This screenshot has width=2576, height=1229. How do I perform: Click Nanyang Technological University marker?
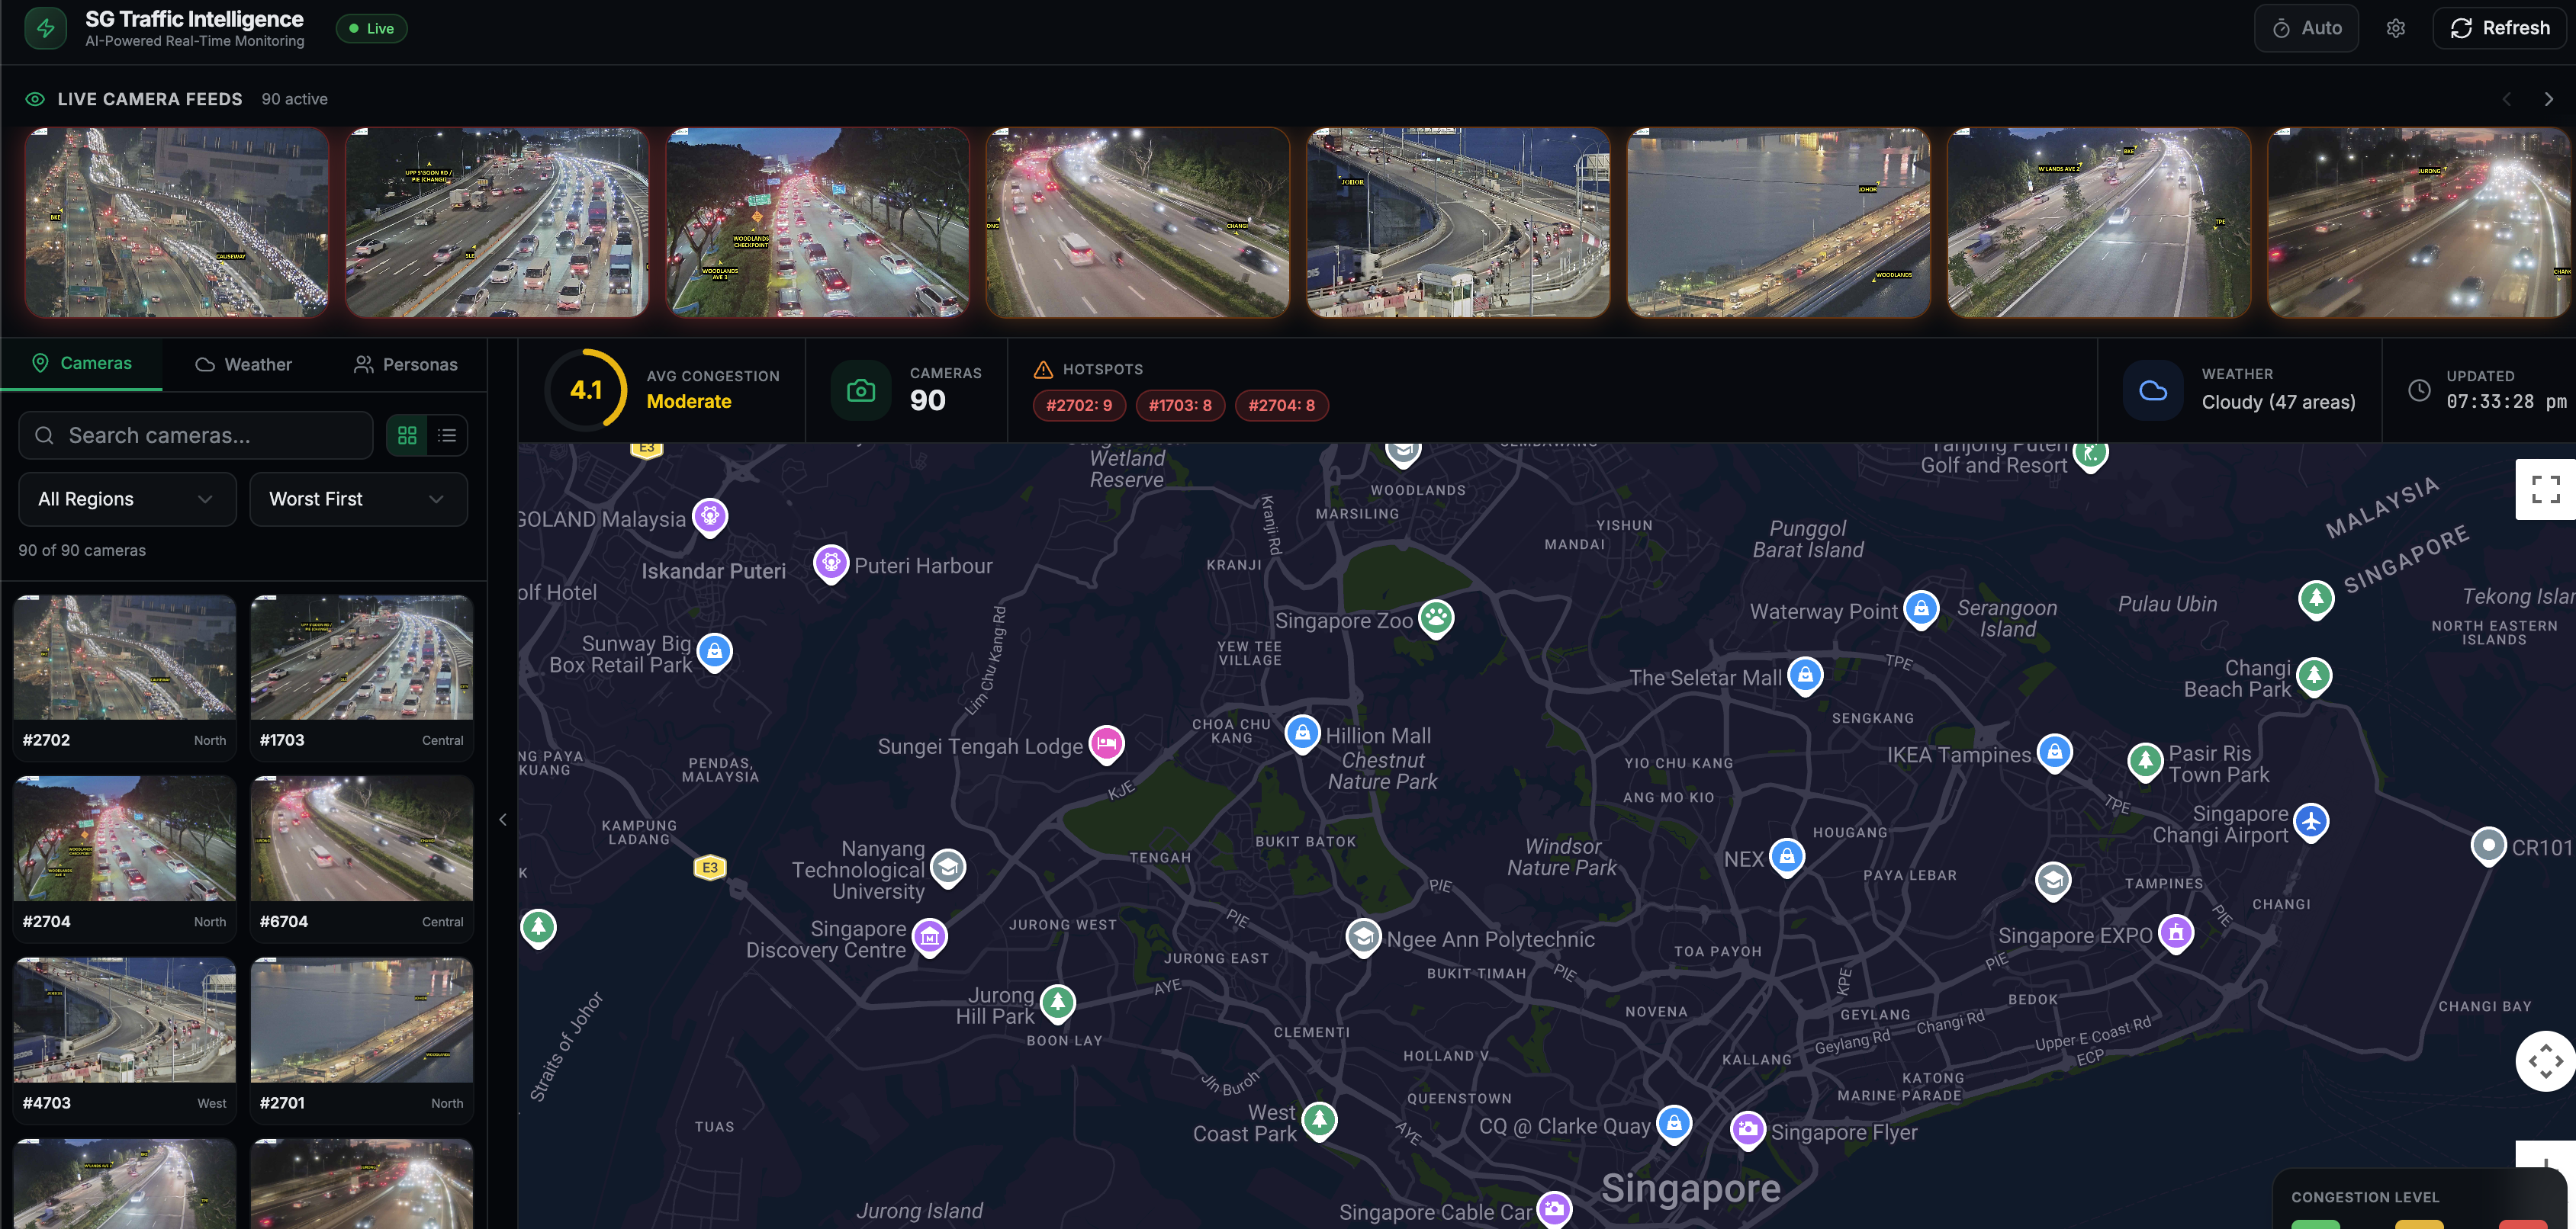pos(948,868)
